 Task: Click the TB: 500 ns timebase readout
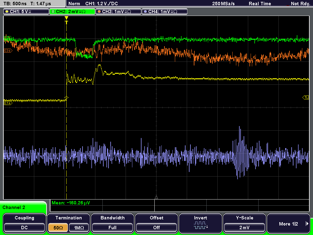click(x=15, y=4)
